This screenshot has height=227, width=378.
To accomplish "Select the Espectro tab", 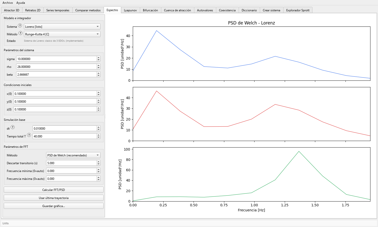I will point(112,10).
